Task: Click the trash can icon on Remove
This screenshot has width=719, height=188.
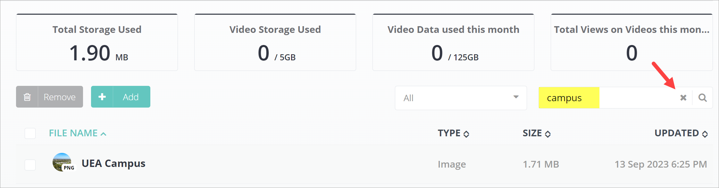Action: point(27,97)
